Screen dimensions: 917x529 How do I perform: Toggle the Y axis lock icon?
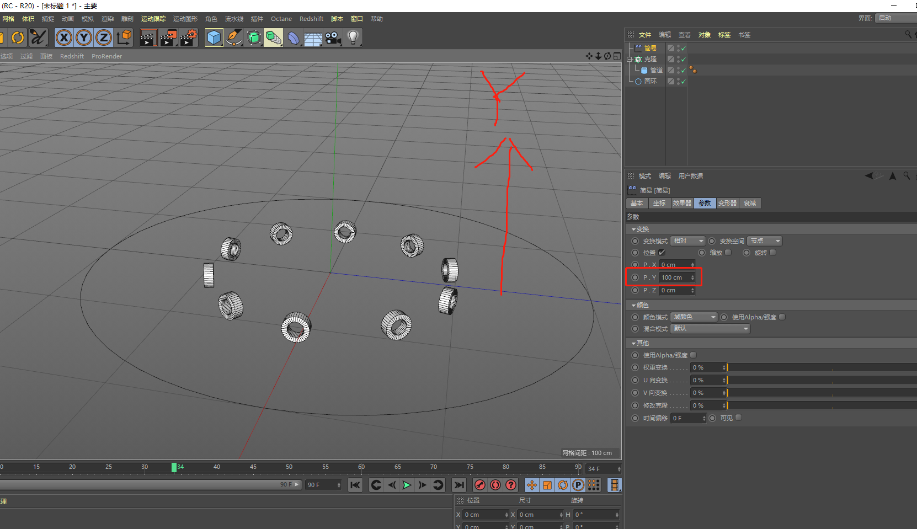click(x=84, y=38)
